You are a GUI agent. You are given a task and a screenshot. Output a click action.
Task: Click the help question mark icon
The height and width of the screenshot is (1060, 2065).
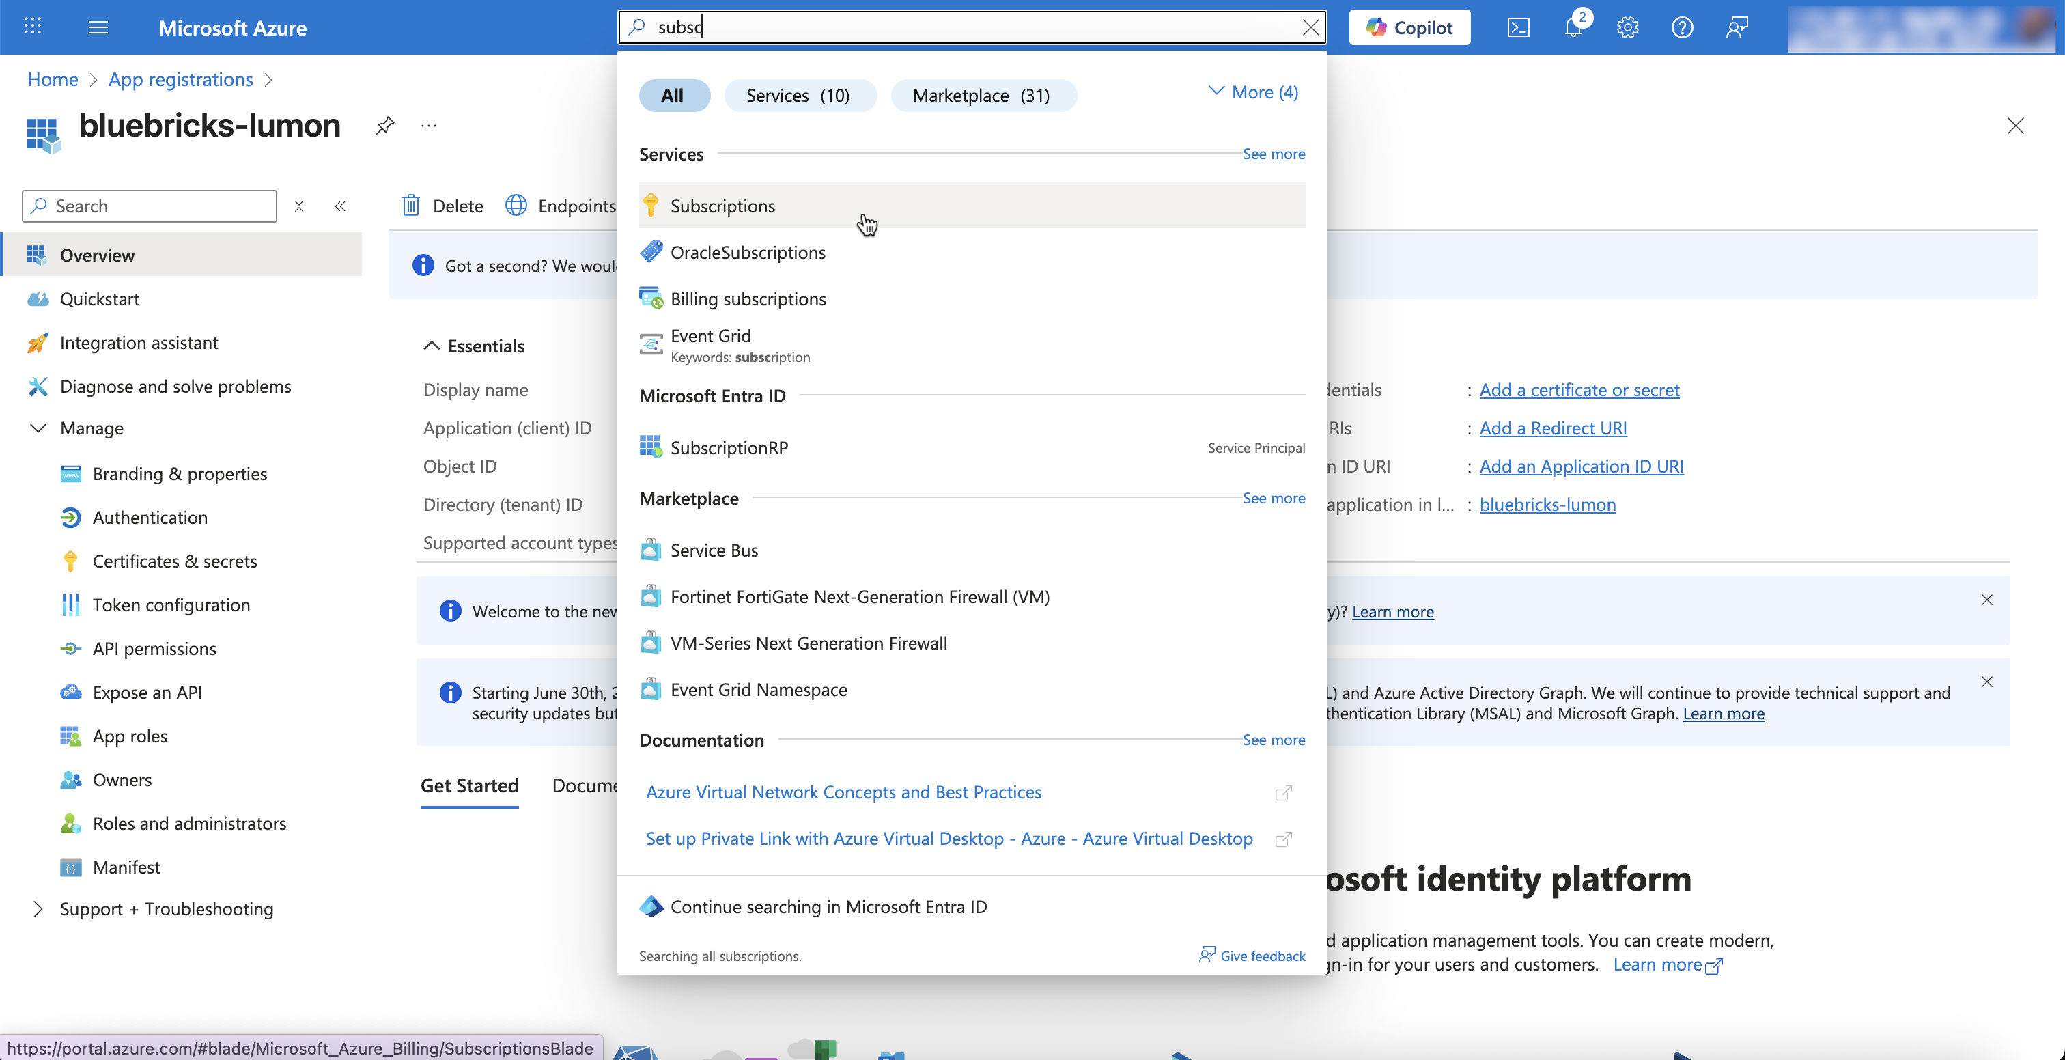click(x=1682, y=28)
